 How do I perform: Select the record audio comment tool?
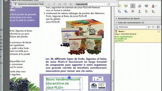click(x=146, y=6)
